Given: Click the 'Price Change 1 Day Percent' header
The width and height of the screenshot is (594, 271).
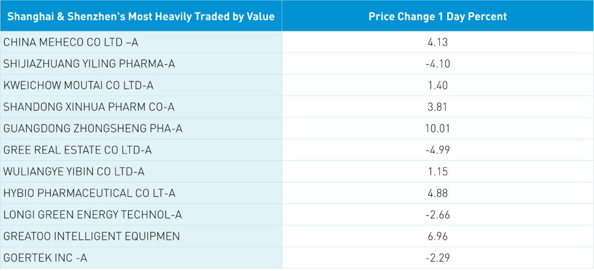Looking at the screenshot, I should (437, 16).
